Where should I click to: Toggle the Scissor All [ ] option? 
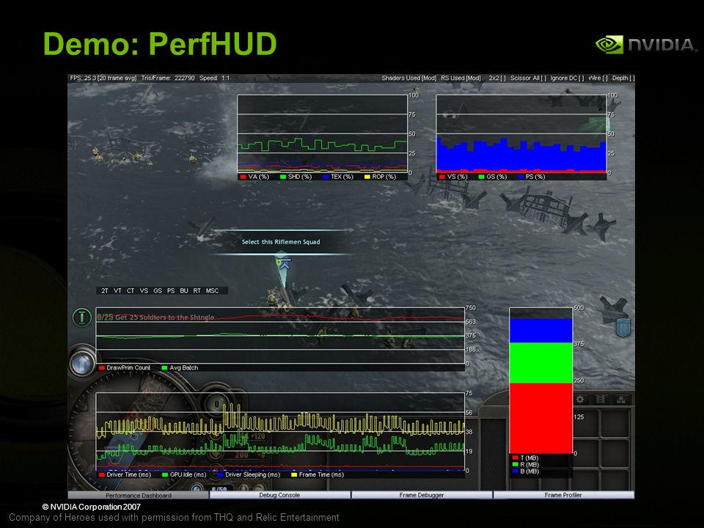528,78
